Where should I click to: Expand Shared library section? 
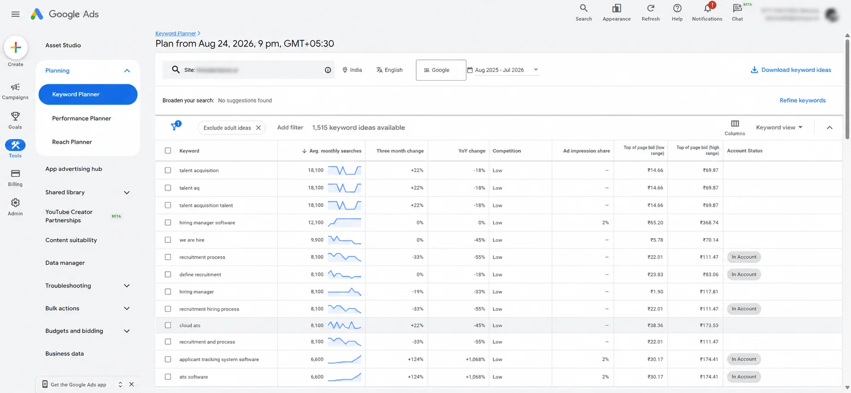pos(127,193)
